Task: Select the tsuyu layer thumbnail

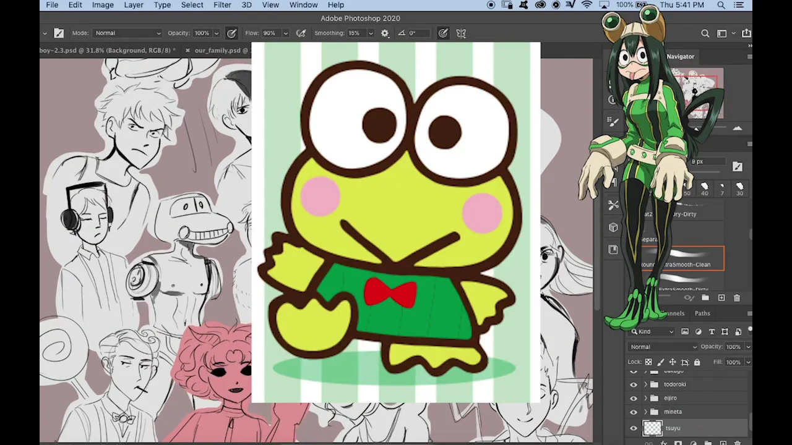Action: coord(652,428)
